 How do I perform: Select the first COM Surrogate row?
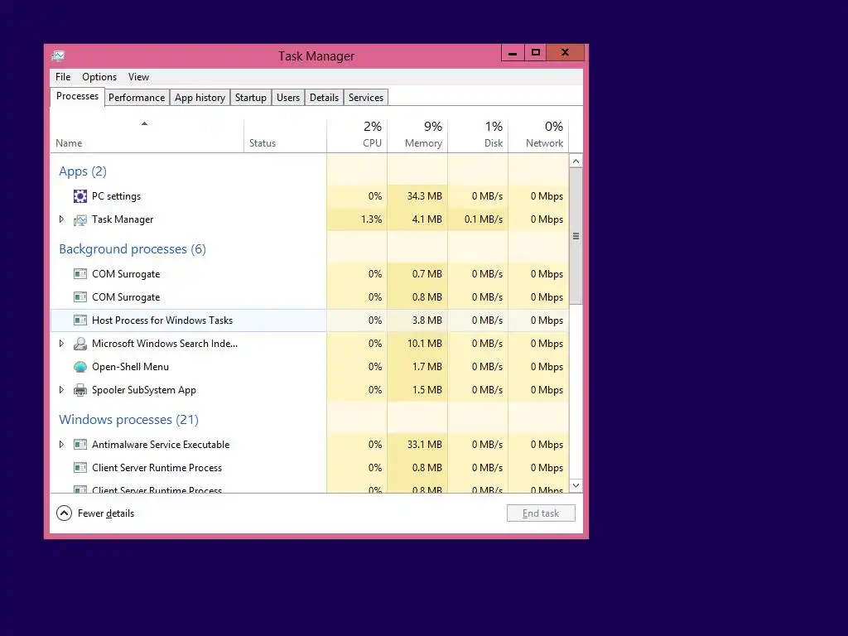pos(310,274)
